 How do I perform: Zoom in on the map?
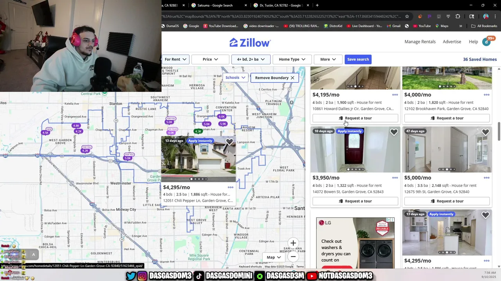click(293, 243)
